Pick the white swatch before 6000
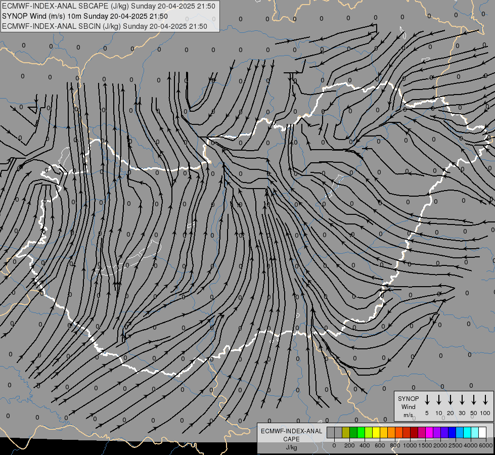 (482, 432)
